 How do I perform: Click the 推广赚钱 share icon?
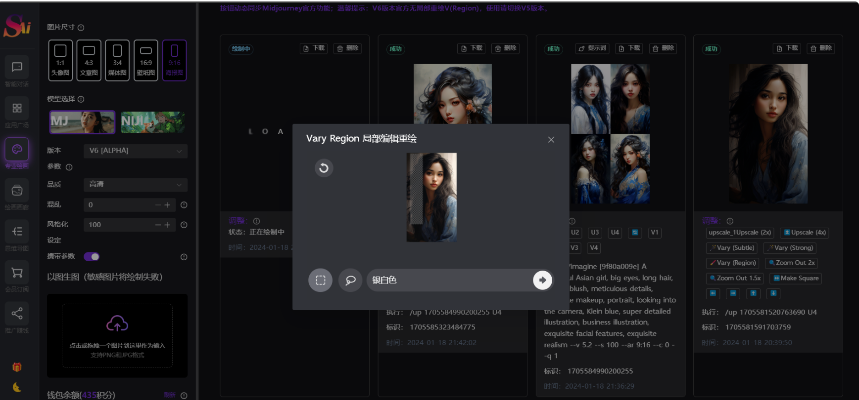[17, 314]
